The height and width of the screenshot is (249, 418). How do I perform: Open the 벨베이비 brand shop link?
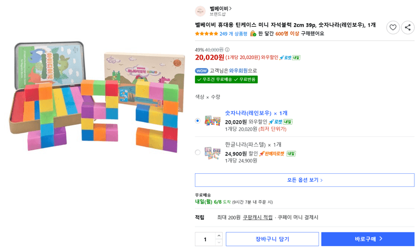click(x=221, y=9)
